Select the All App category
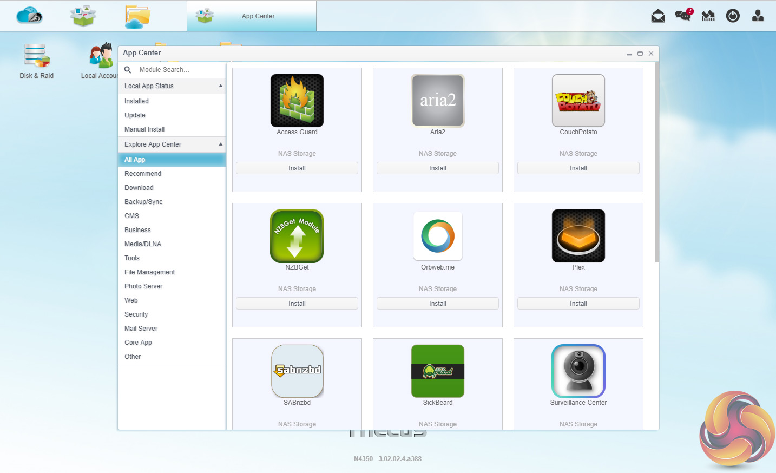776x473 pixels. [172, 160]
